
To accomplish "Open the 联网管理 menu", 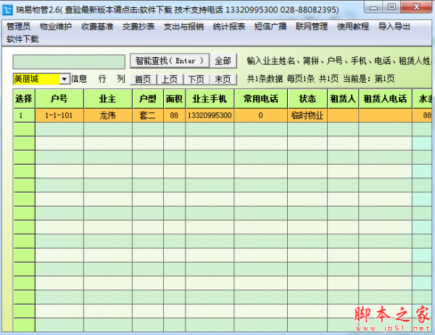I will tap(312, 27).
